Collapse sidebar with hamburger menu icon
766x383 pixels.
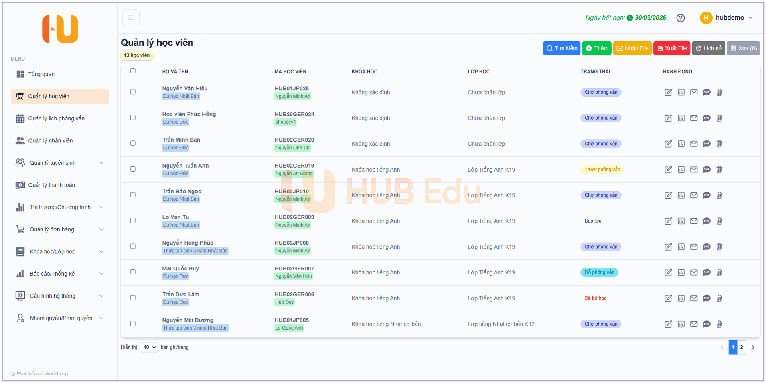pos(131,18)
